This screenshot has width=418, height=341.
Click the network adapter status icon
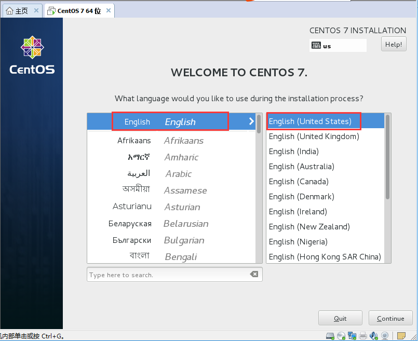coord(352,336)
